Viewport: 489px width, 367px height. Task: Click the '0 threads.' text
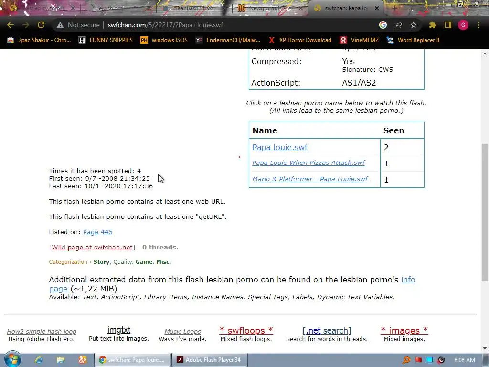click(160, 247)
